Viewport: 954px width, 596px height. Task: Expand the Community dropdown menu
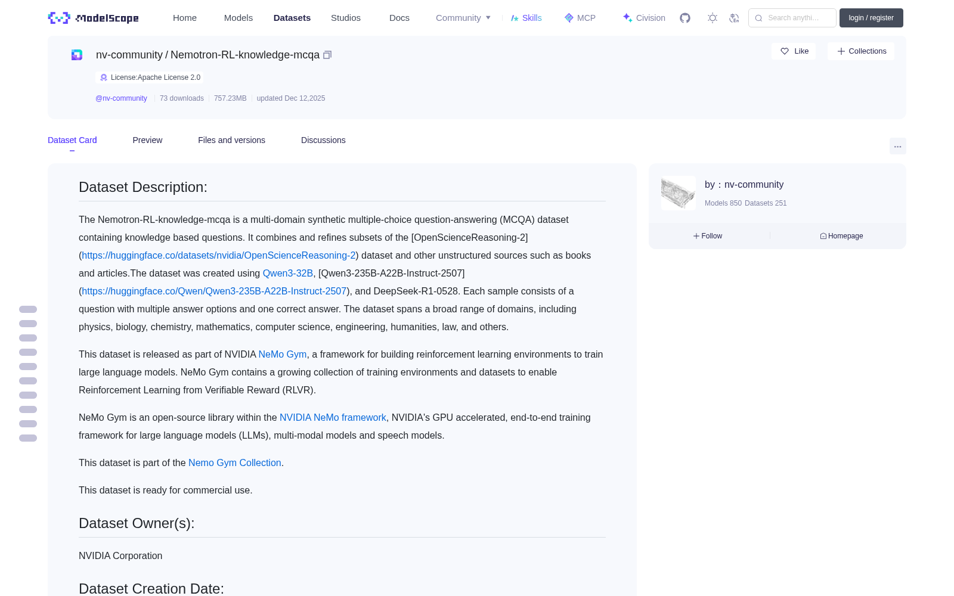coord(463,18)
